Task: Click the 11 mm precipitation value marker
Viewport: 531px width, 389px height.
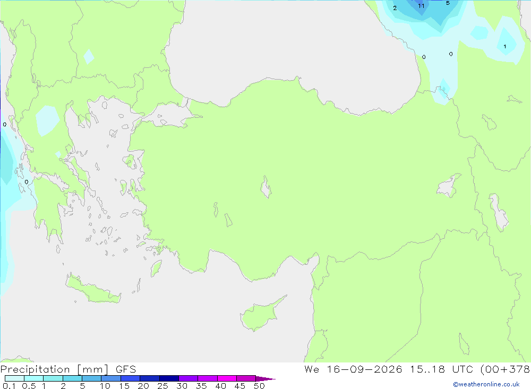Action: point(421,6)
